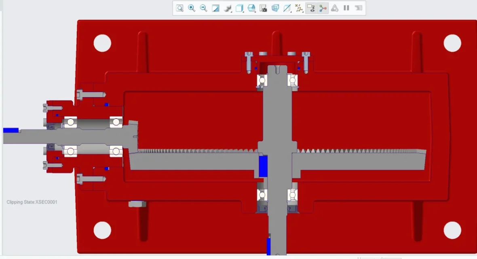
Task: Click the grey triangle simulation icon
Action: (334, 8)
